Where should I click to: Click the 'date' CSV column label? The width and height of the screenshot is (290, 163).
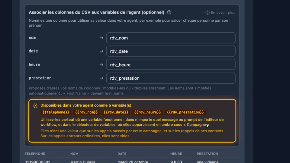[33, 51]
